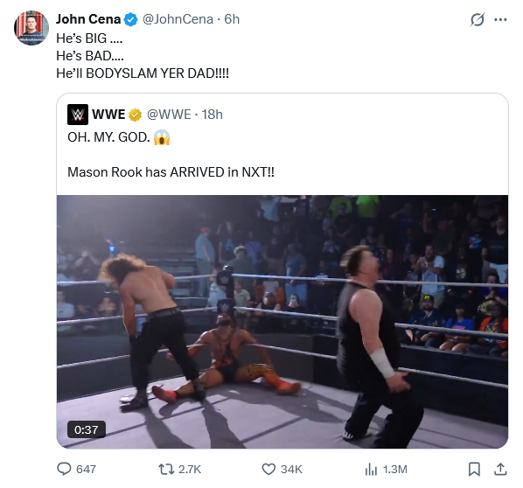Open John Cena's profile picture

tap(31, 28)
